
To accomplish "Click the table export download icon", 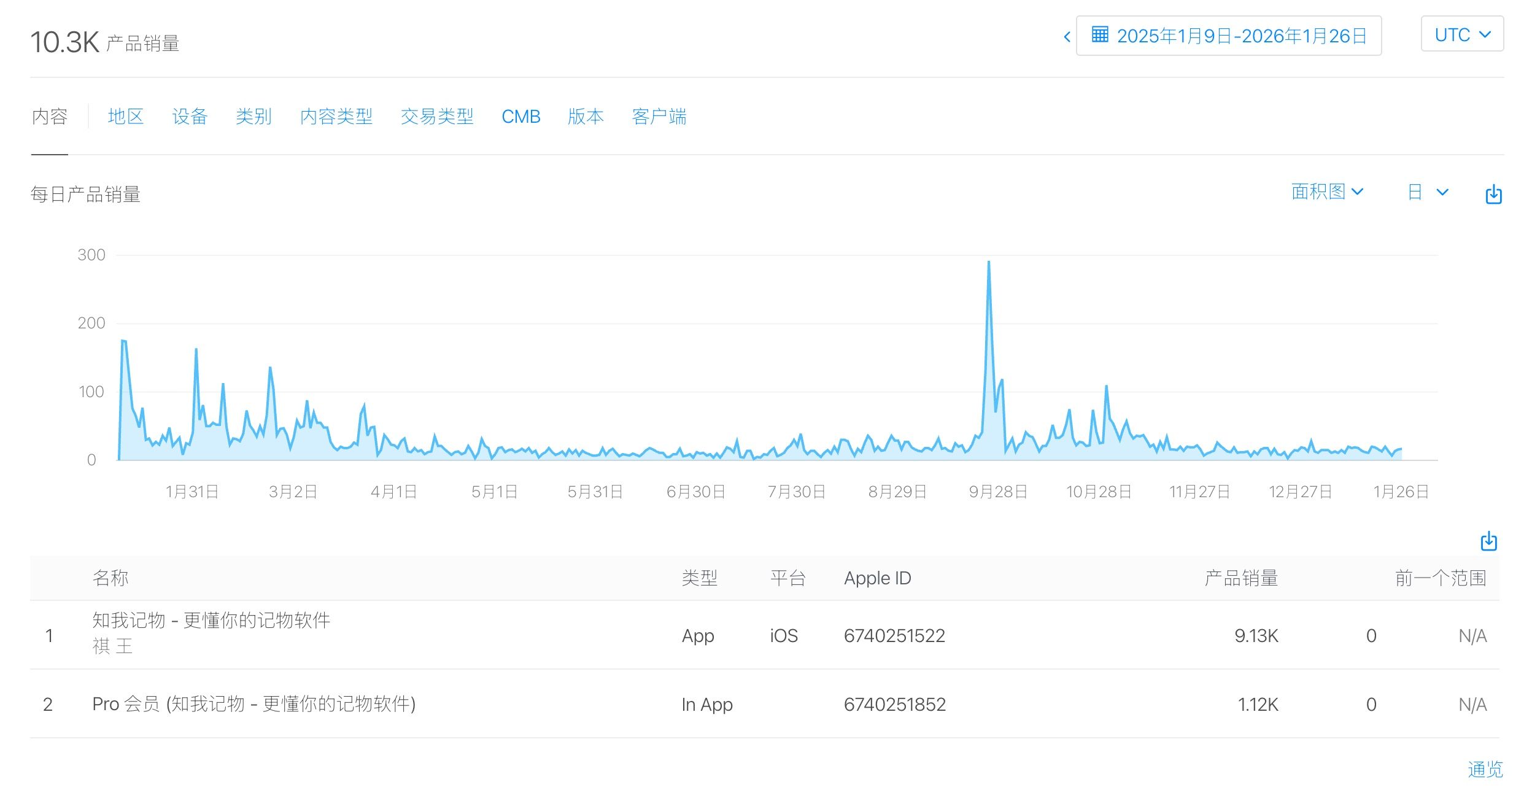I will tap(1488, 541).
